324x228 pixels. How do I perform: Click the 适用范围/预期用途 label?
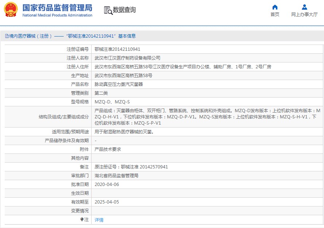(x=70, y=132)
